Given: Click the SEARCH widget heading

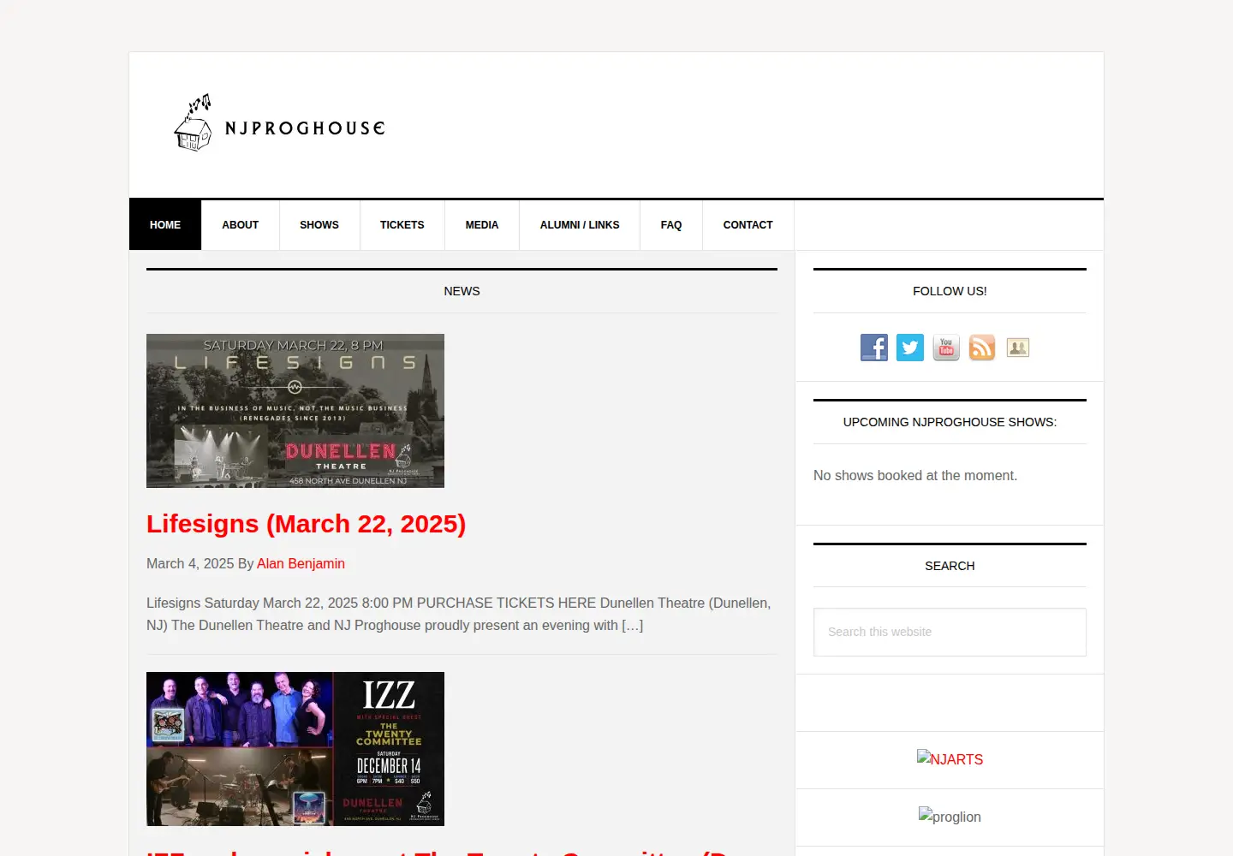Looking at the screenshot, I should (x=950, y=566).
